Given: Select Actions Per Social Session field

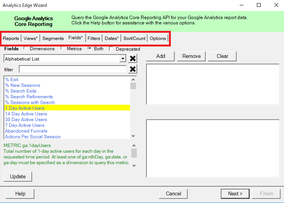Looking at the screenshot, I should pyautogui.click(x=67, y=137).
